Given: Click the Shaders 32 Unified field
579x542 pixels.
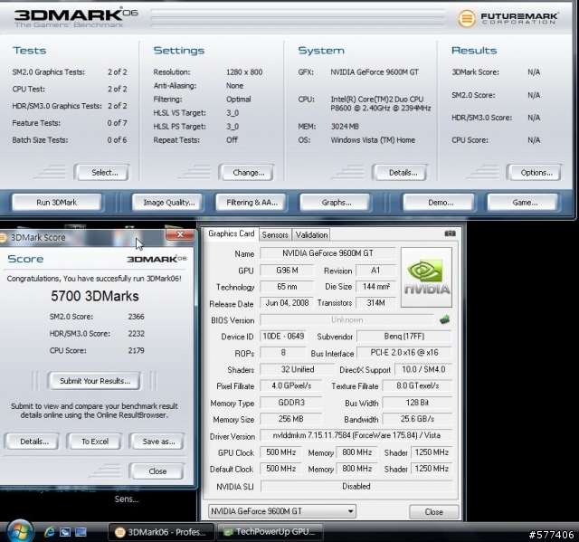Looking at the screenshot, I should (x=298, y=369).
